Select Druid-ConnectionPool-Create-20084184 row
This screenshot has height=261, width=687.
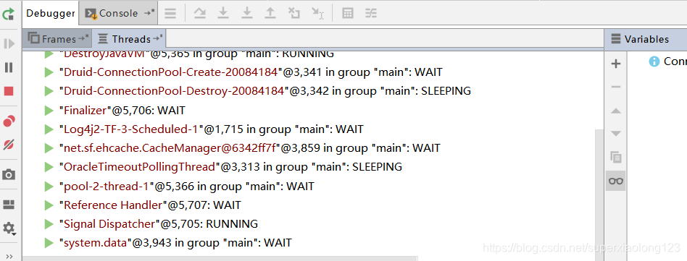pos(251,72)
